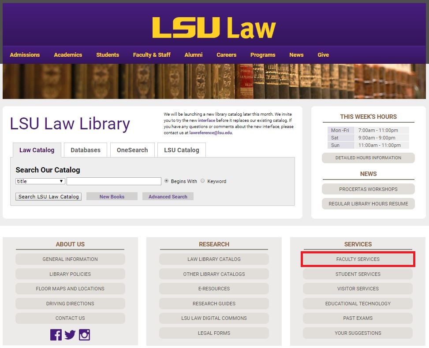This screenshot has height=348, width=429.
Task: Open the LSU Law Instagram icon
Action: 84,335
